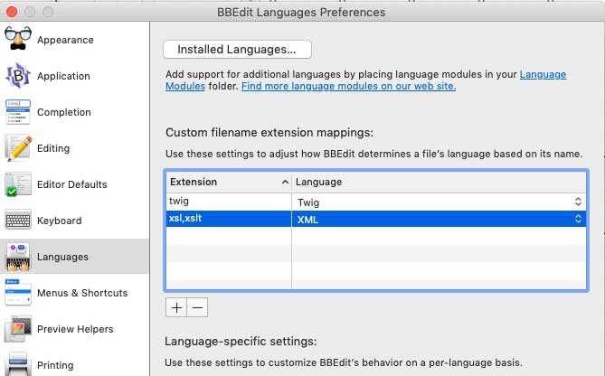Go to Application preferences label
The height and width of the screenshot is (376, 605).
[x=63, y=76]
